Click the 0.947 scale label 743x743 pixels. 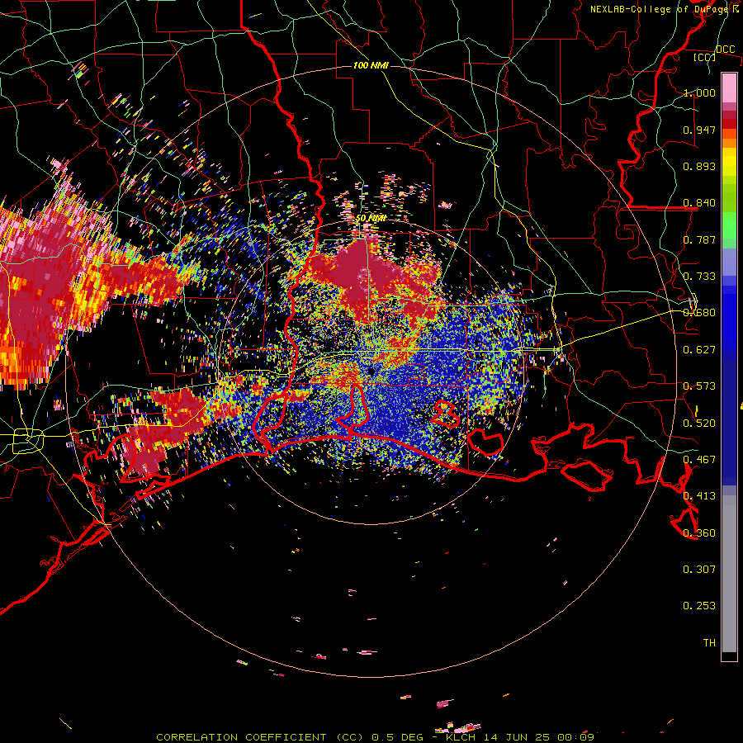tap(699, 130)
